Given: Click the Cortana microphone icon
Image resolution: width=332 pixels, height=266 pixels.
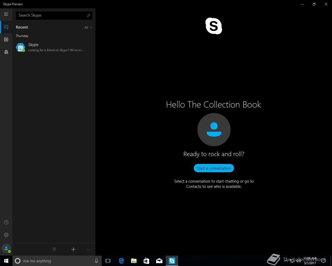Looking at the screenshot, I should (x=96, y=261).
